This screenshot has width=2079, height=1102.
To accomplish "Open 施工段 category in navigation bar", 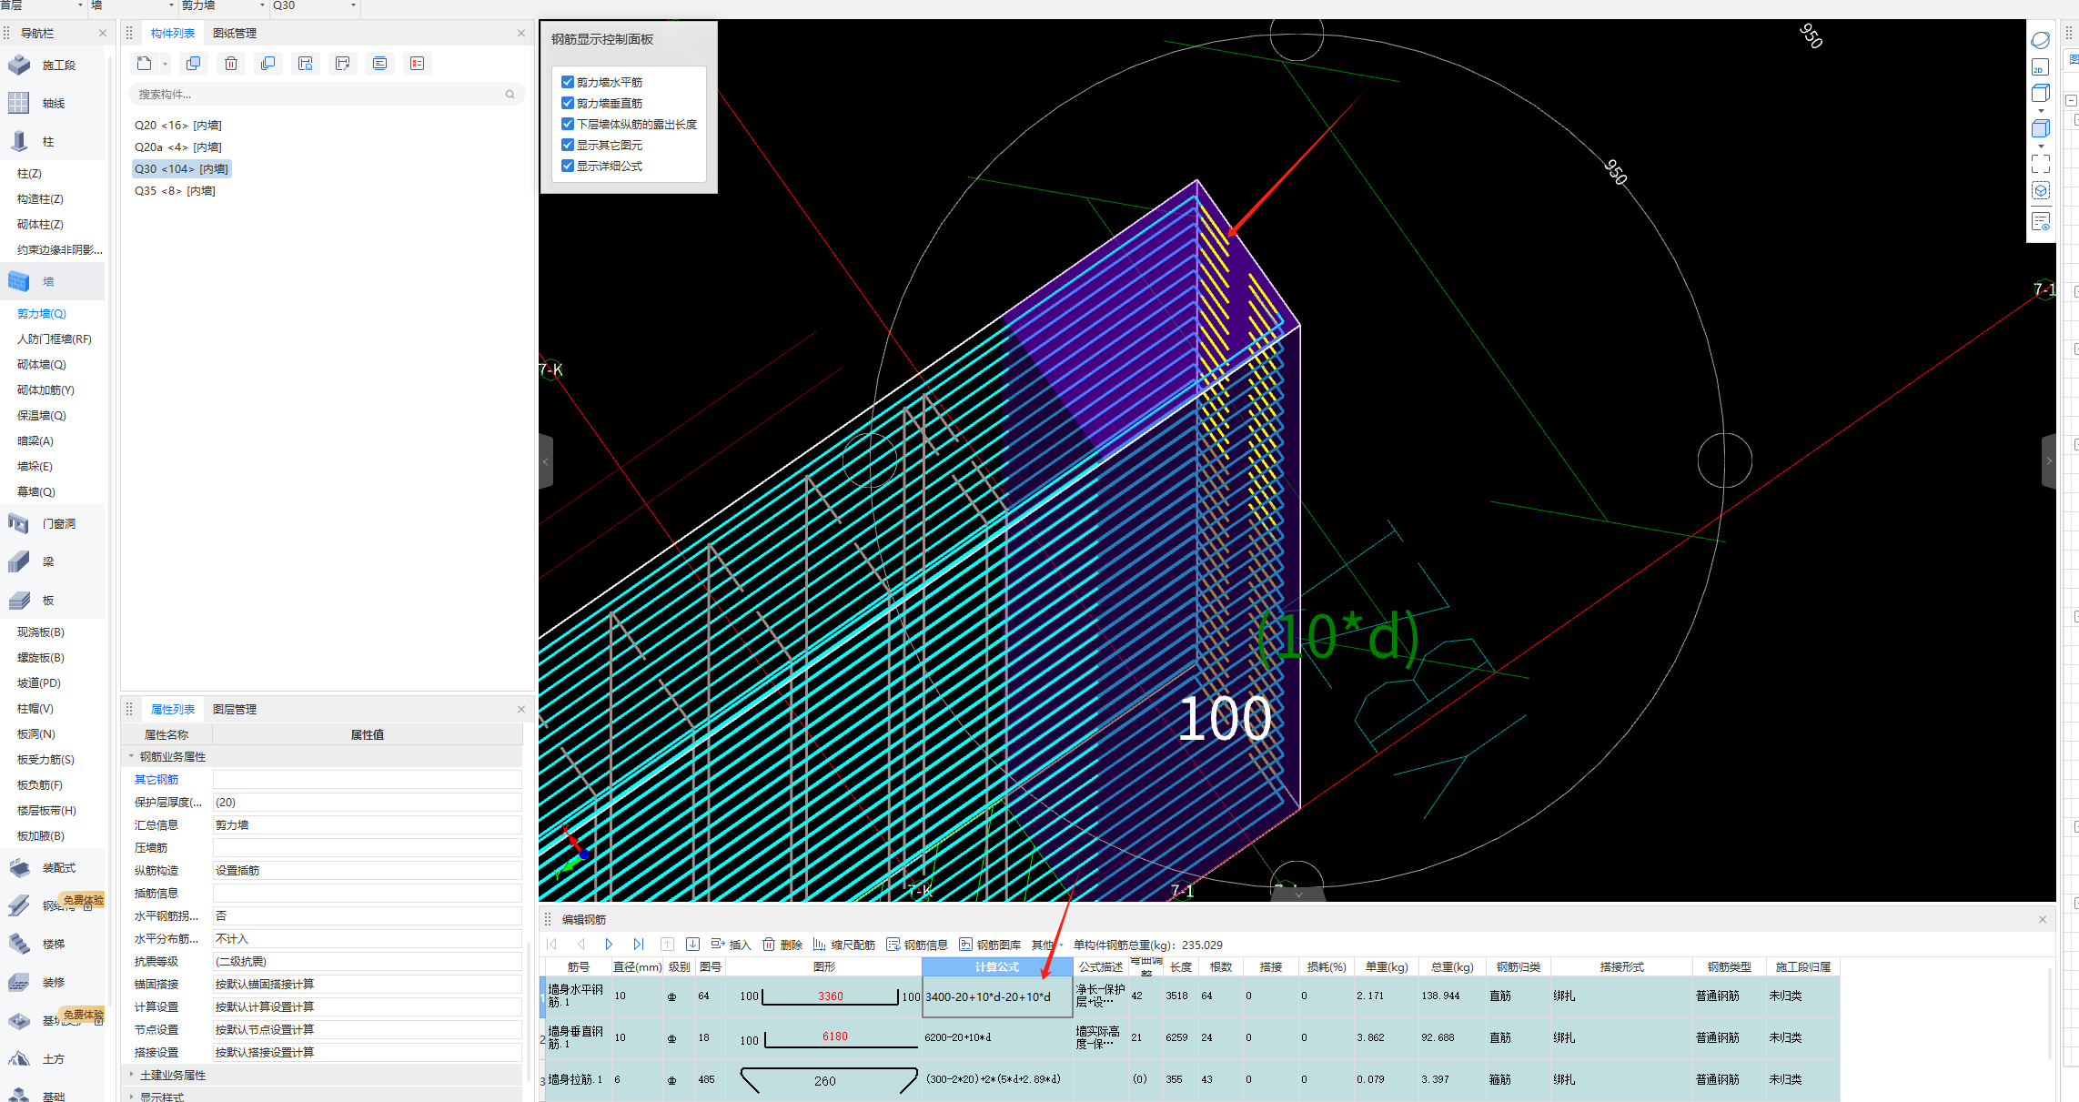I will pyautogui.click(x=55, y=66).
